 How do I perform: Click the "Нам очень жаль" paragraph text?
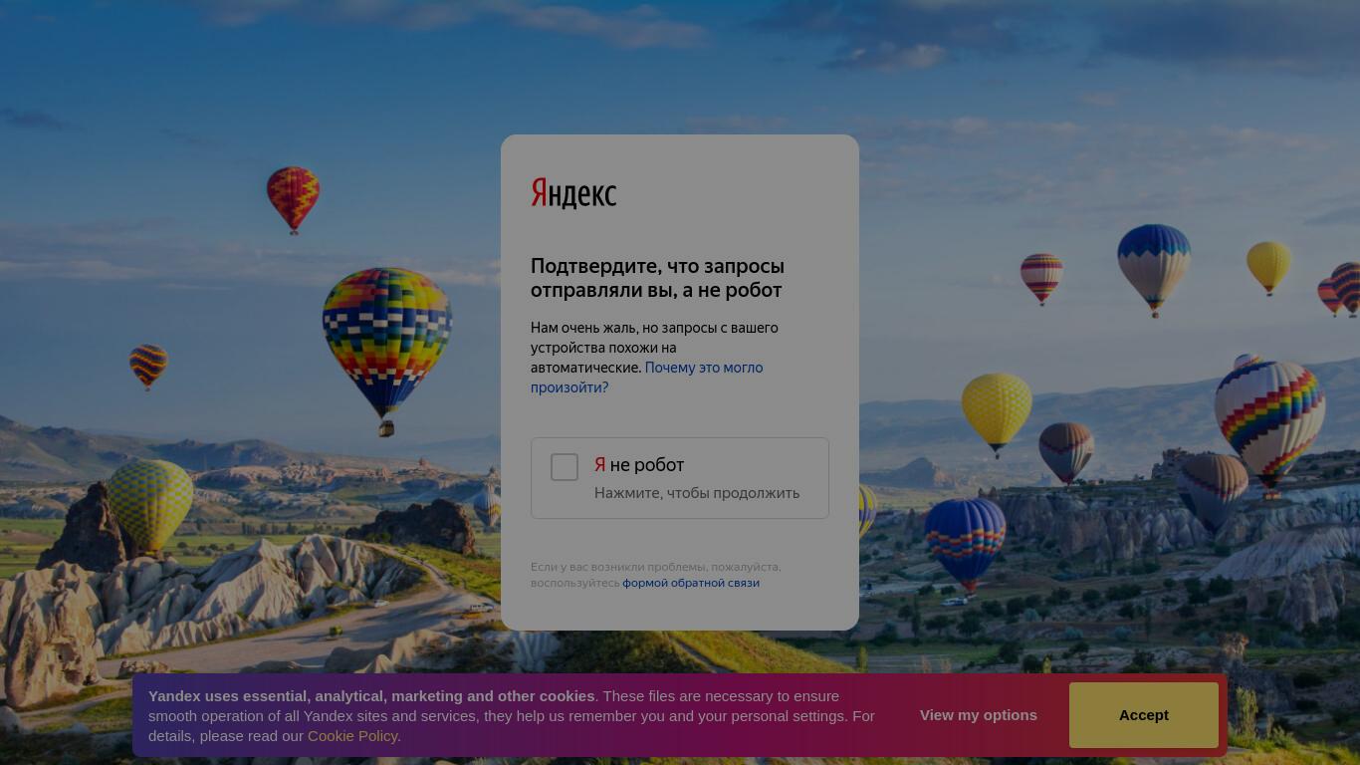pyautogui.click(x=654, y=358)
